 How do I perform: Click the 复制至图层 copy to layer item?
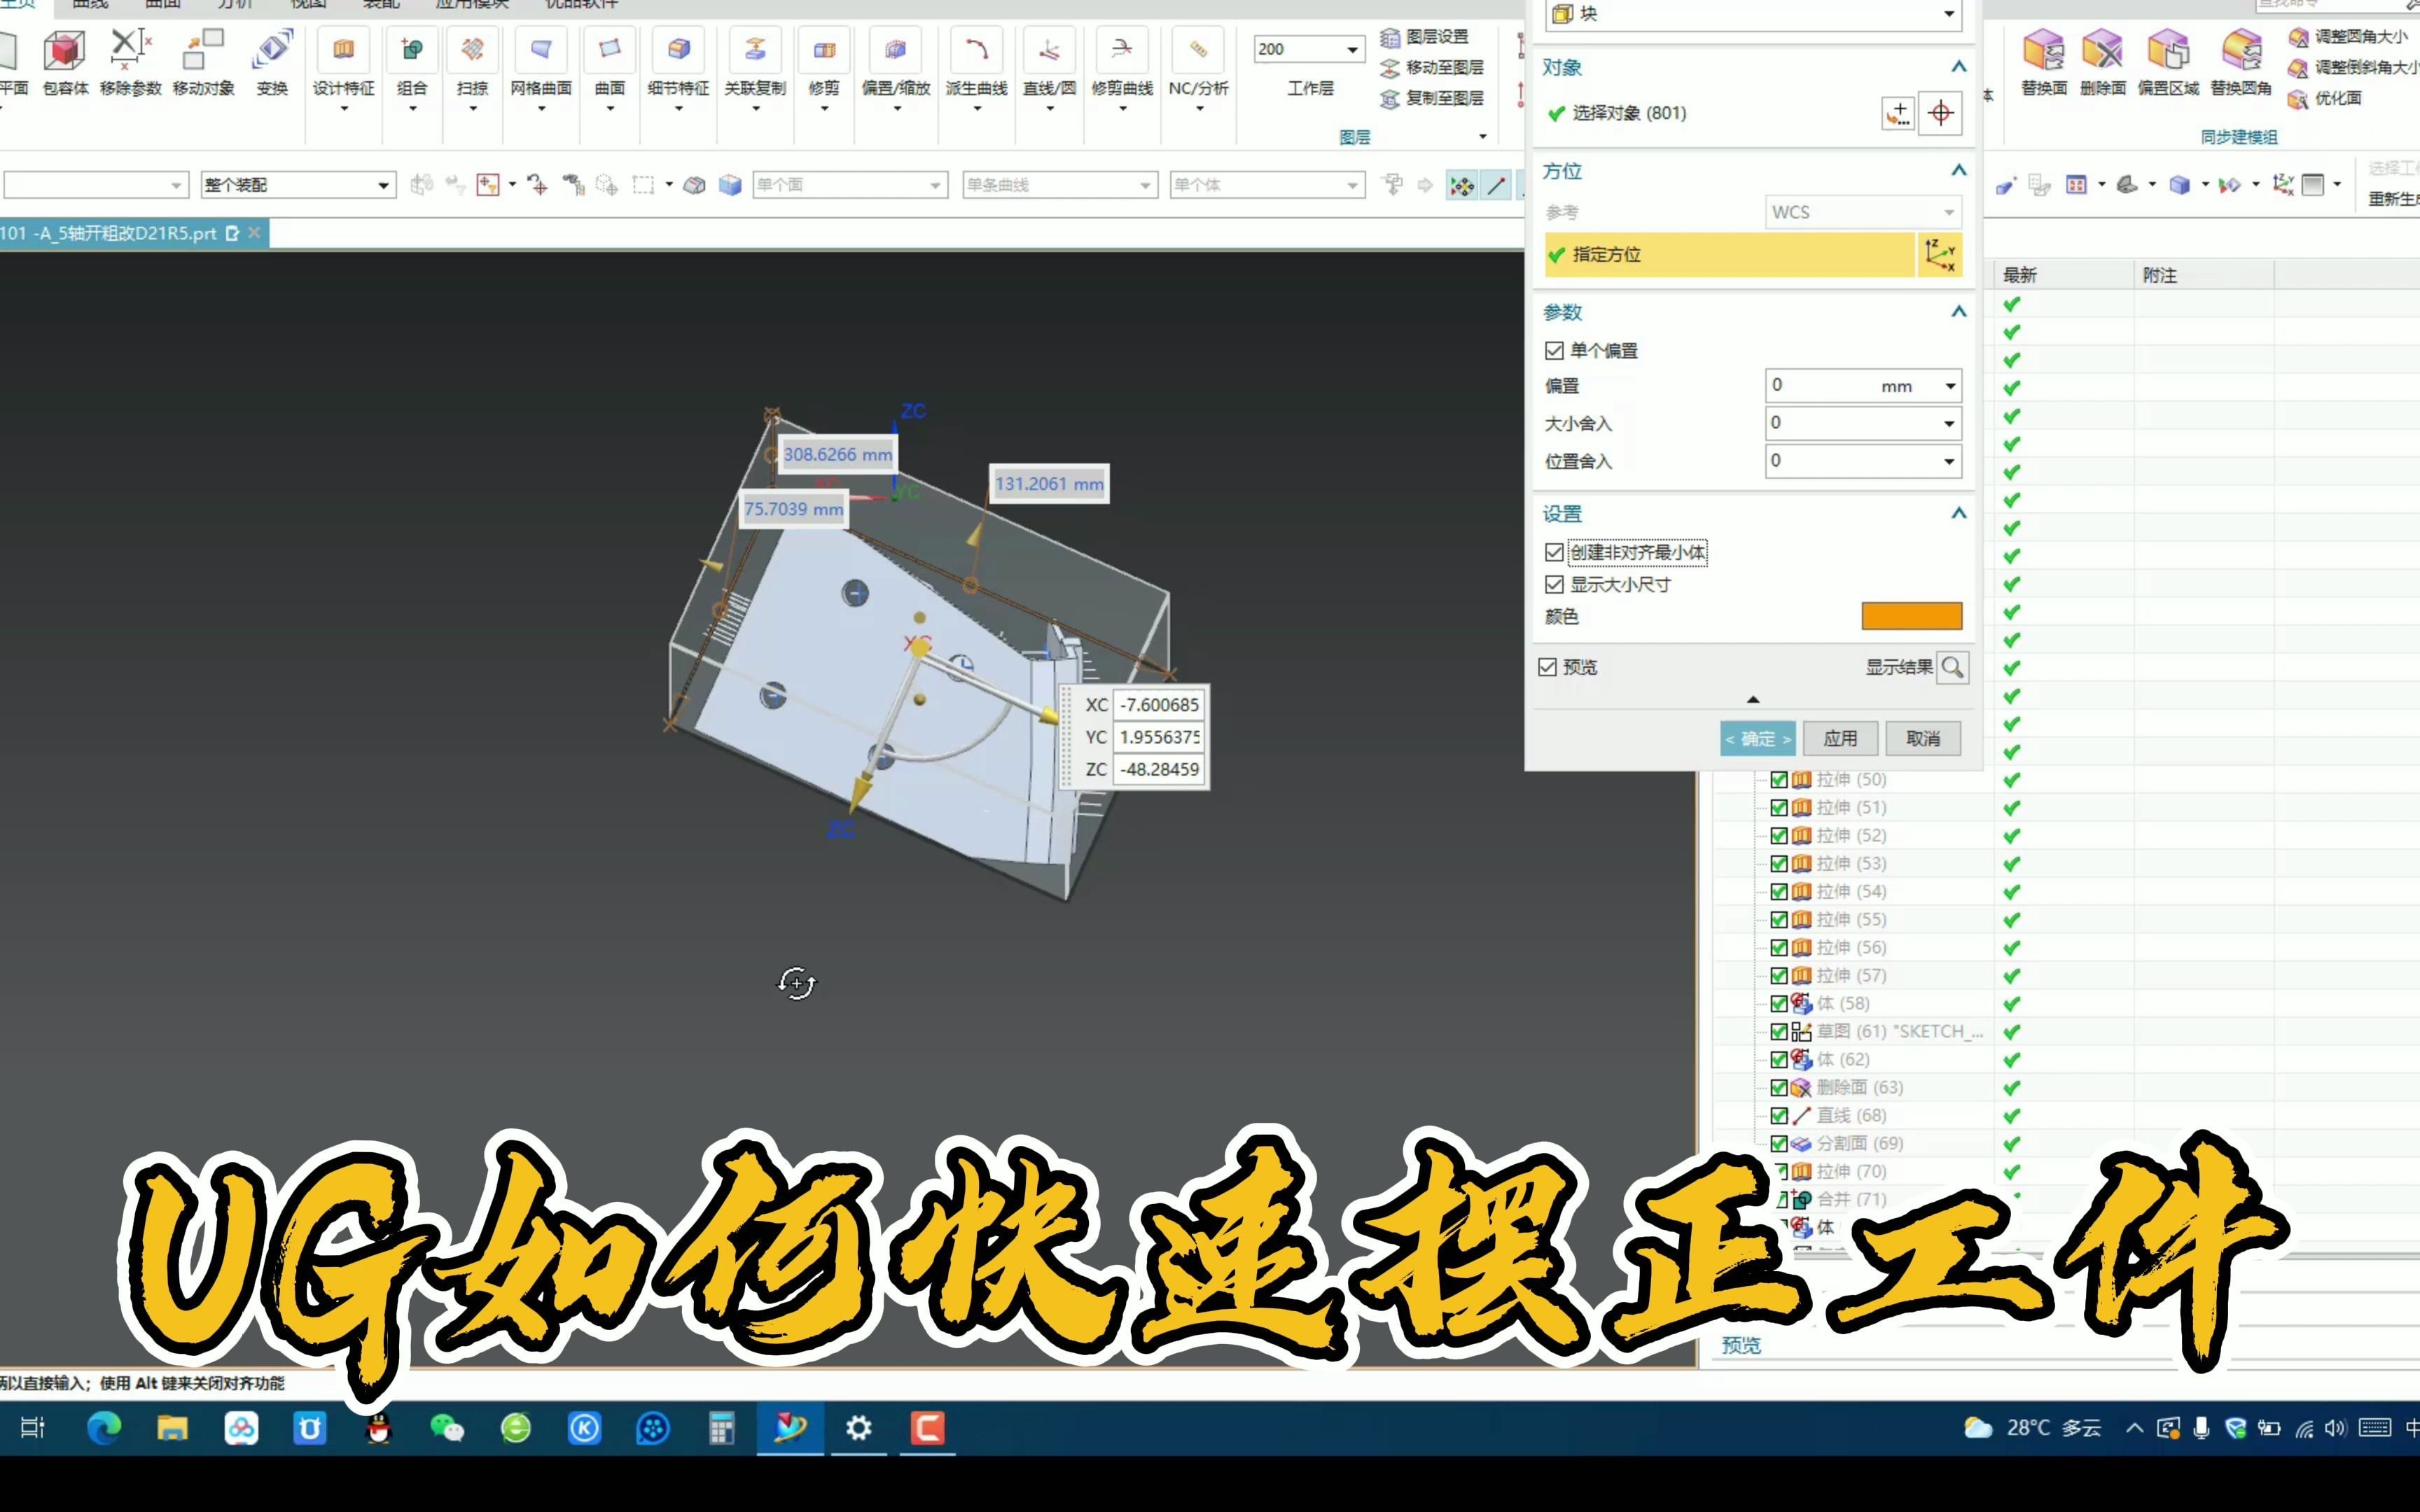point(1432,99)
